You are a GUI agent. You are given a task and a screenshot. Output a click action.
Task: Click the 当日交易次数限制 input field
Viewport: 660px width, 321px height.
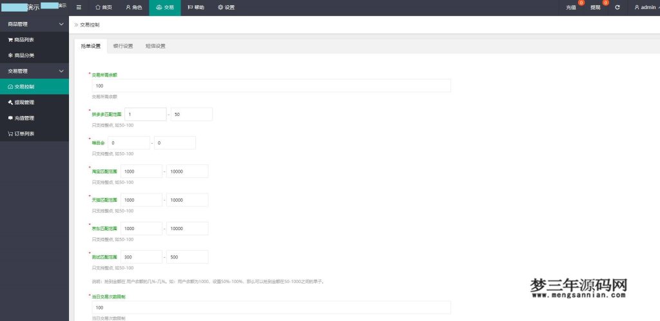point(271,307)
